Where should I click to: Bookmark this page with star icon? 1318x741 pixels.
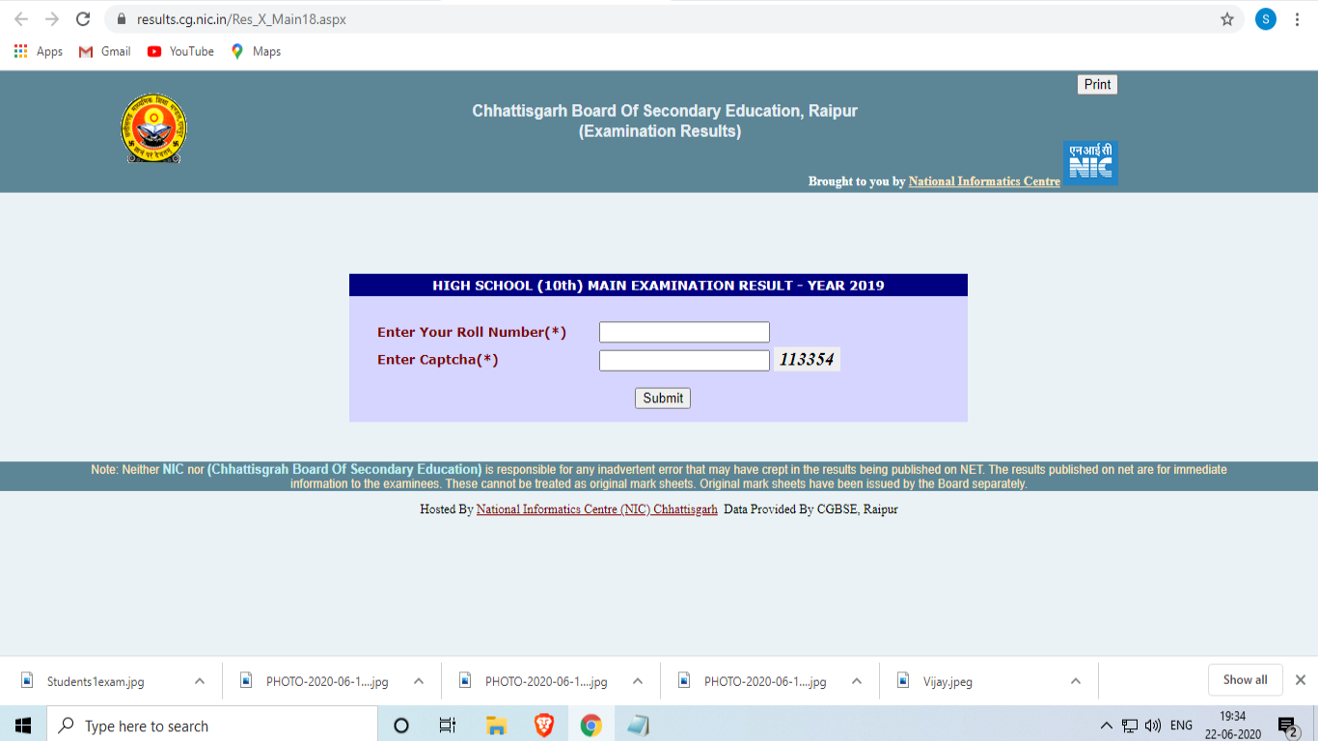[x=1227, y=19]
